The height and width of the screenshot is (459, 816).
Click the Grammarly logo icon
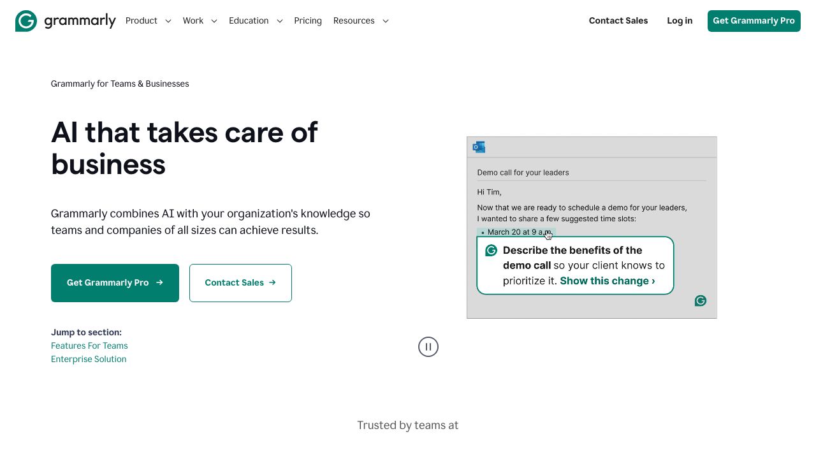[x=26, y=21]
